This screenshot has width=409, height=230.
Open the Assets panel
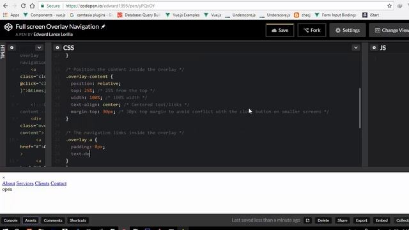point(31,220)
